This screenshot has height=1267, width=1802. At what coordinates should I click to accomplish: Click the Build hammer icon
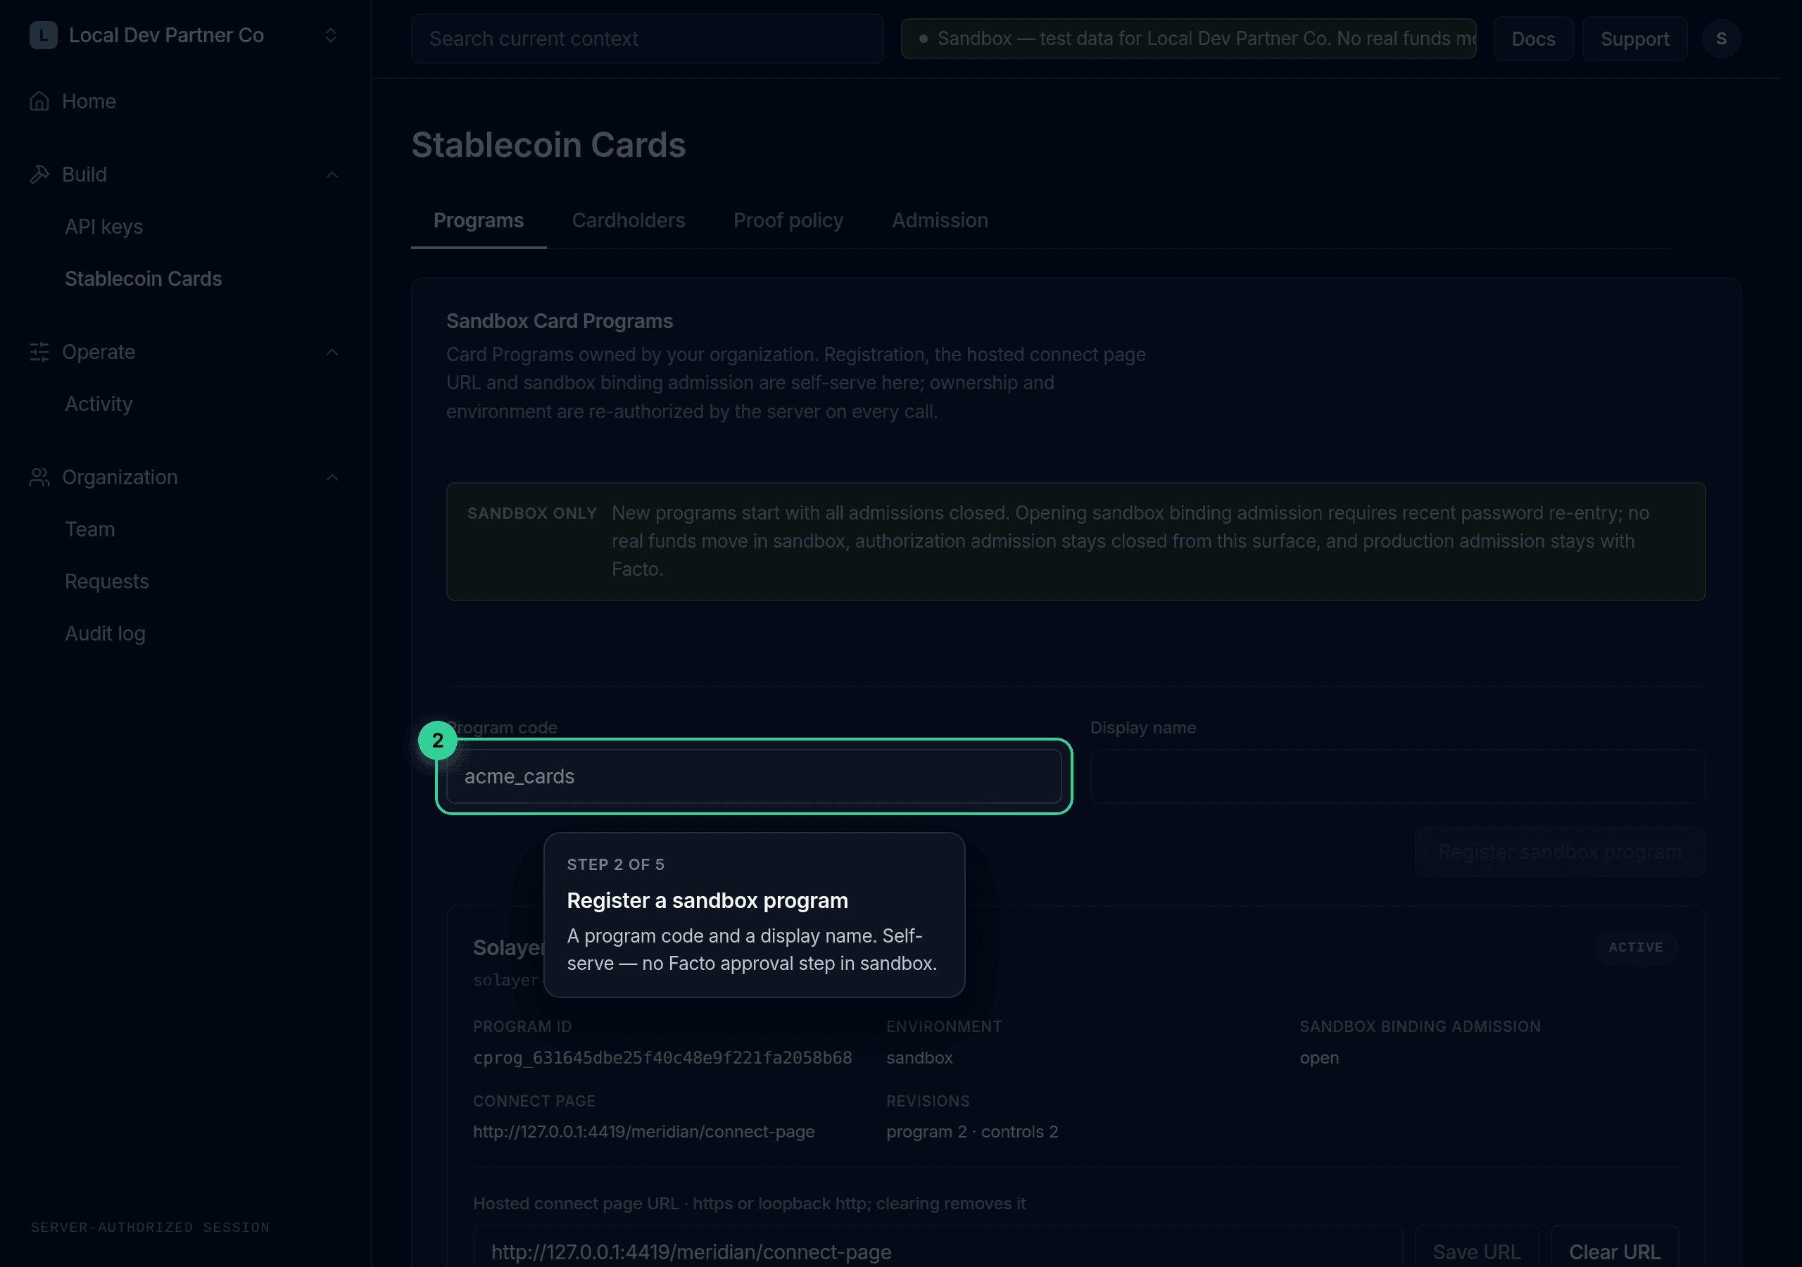pos(39,175)
